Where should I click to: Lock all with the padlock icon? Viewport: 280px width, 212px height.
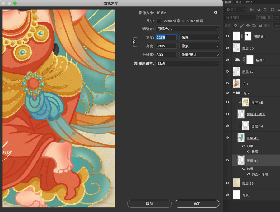261,26
